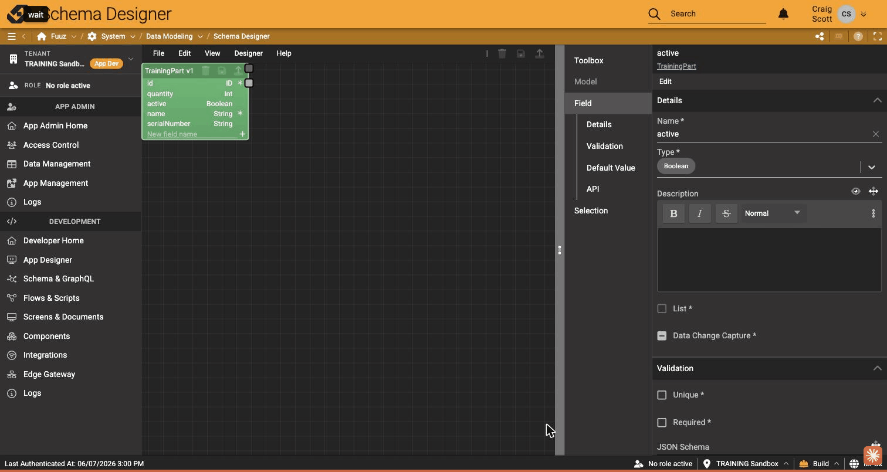887x472 pixels.
Task: Check the Required validation checkbox
Action: (662, 422)
